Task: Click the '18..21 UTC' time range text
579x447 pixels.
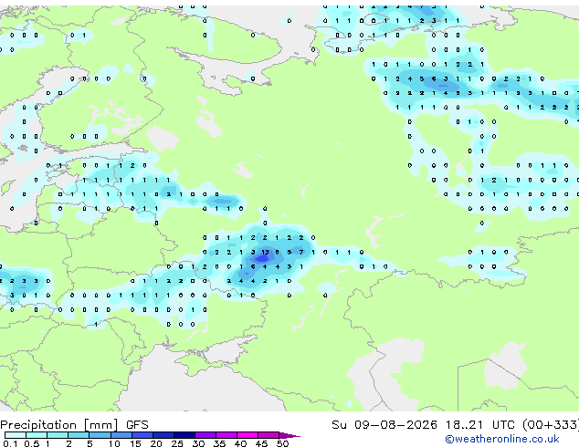Action: pos(479,425)
